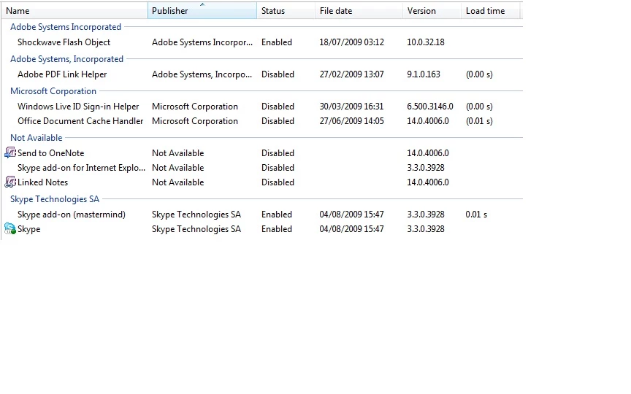631x394 pixels.
Task: Click Enabled status of Skype add-on (mastermind)
Action: coord(277,215)
